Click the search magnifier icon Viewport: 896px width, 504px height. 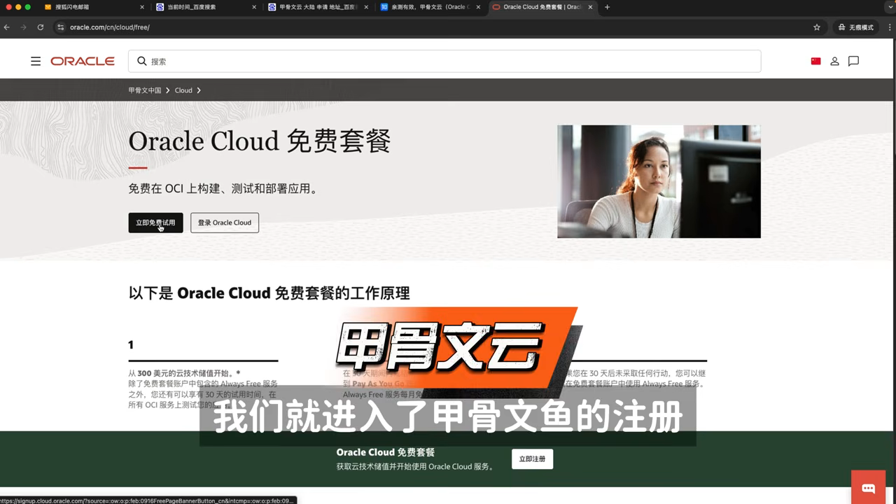coord(142,62)
